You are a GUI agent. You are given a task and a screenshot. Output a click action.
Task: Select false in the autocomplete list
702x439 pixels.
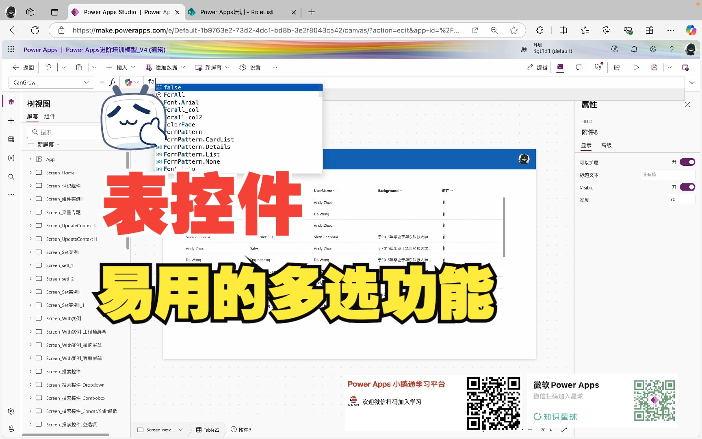[x=239, y=87]
